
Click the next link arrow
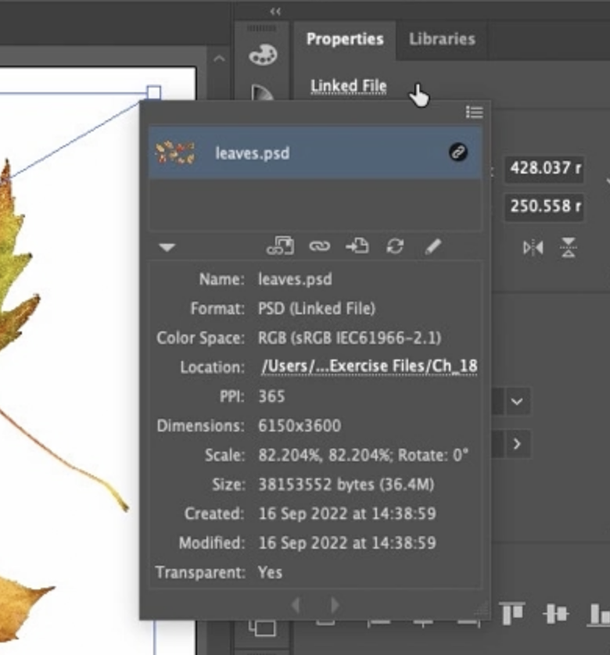[x=335, y=604]
